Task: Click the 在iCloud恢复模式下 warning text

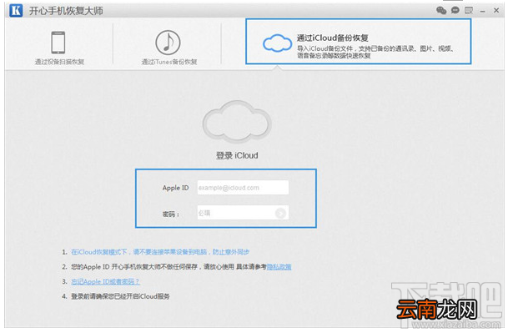Action: tap(160, 252)
